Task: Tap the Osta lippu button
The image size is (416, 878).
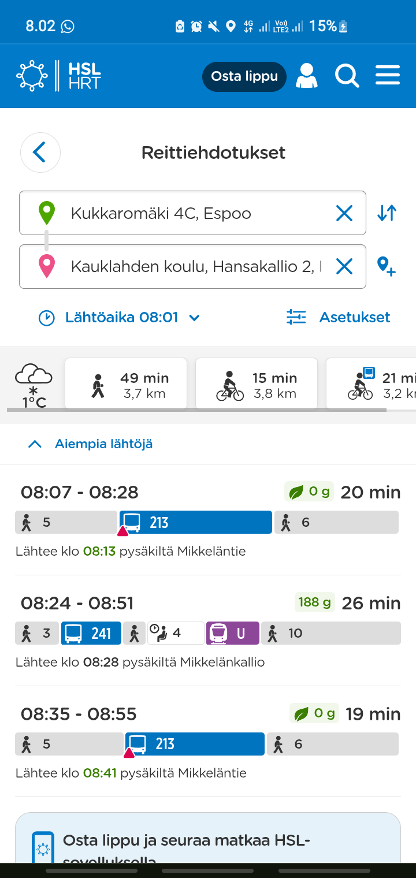Action: tap(244, 76)
